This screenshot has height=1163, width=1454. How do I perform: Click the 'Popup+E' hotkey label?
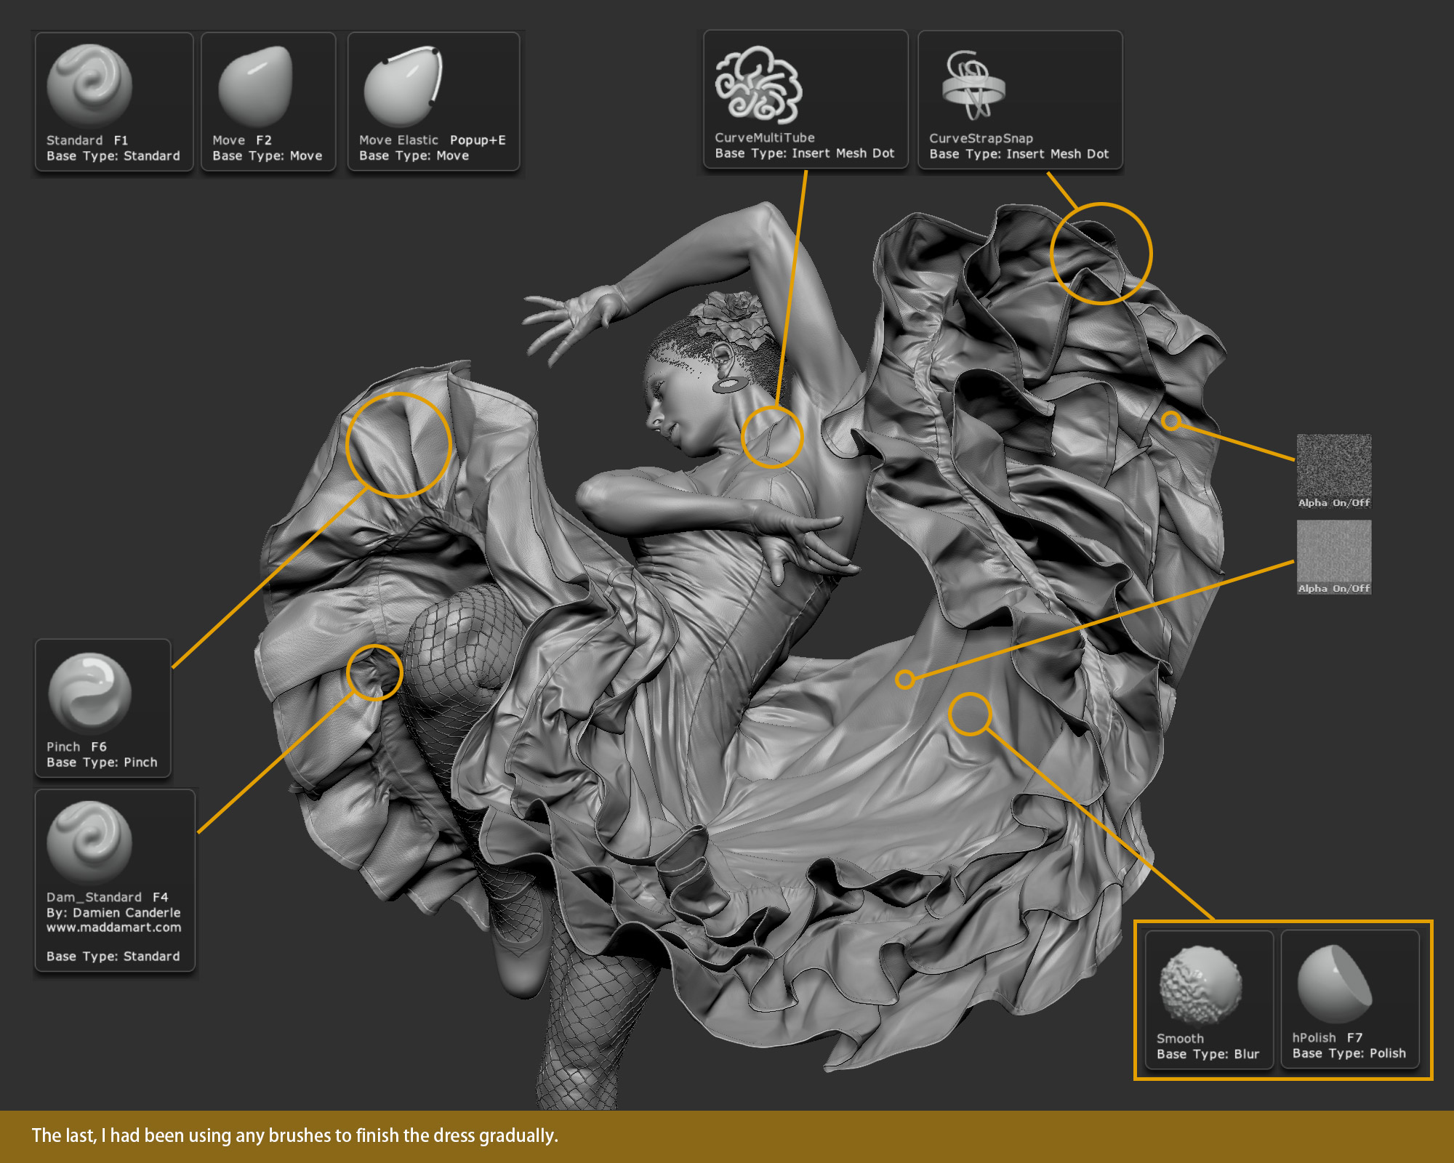478,140
